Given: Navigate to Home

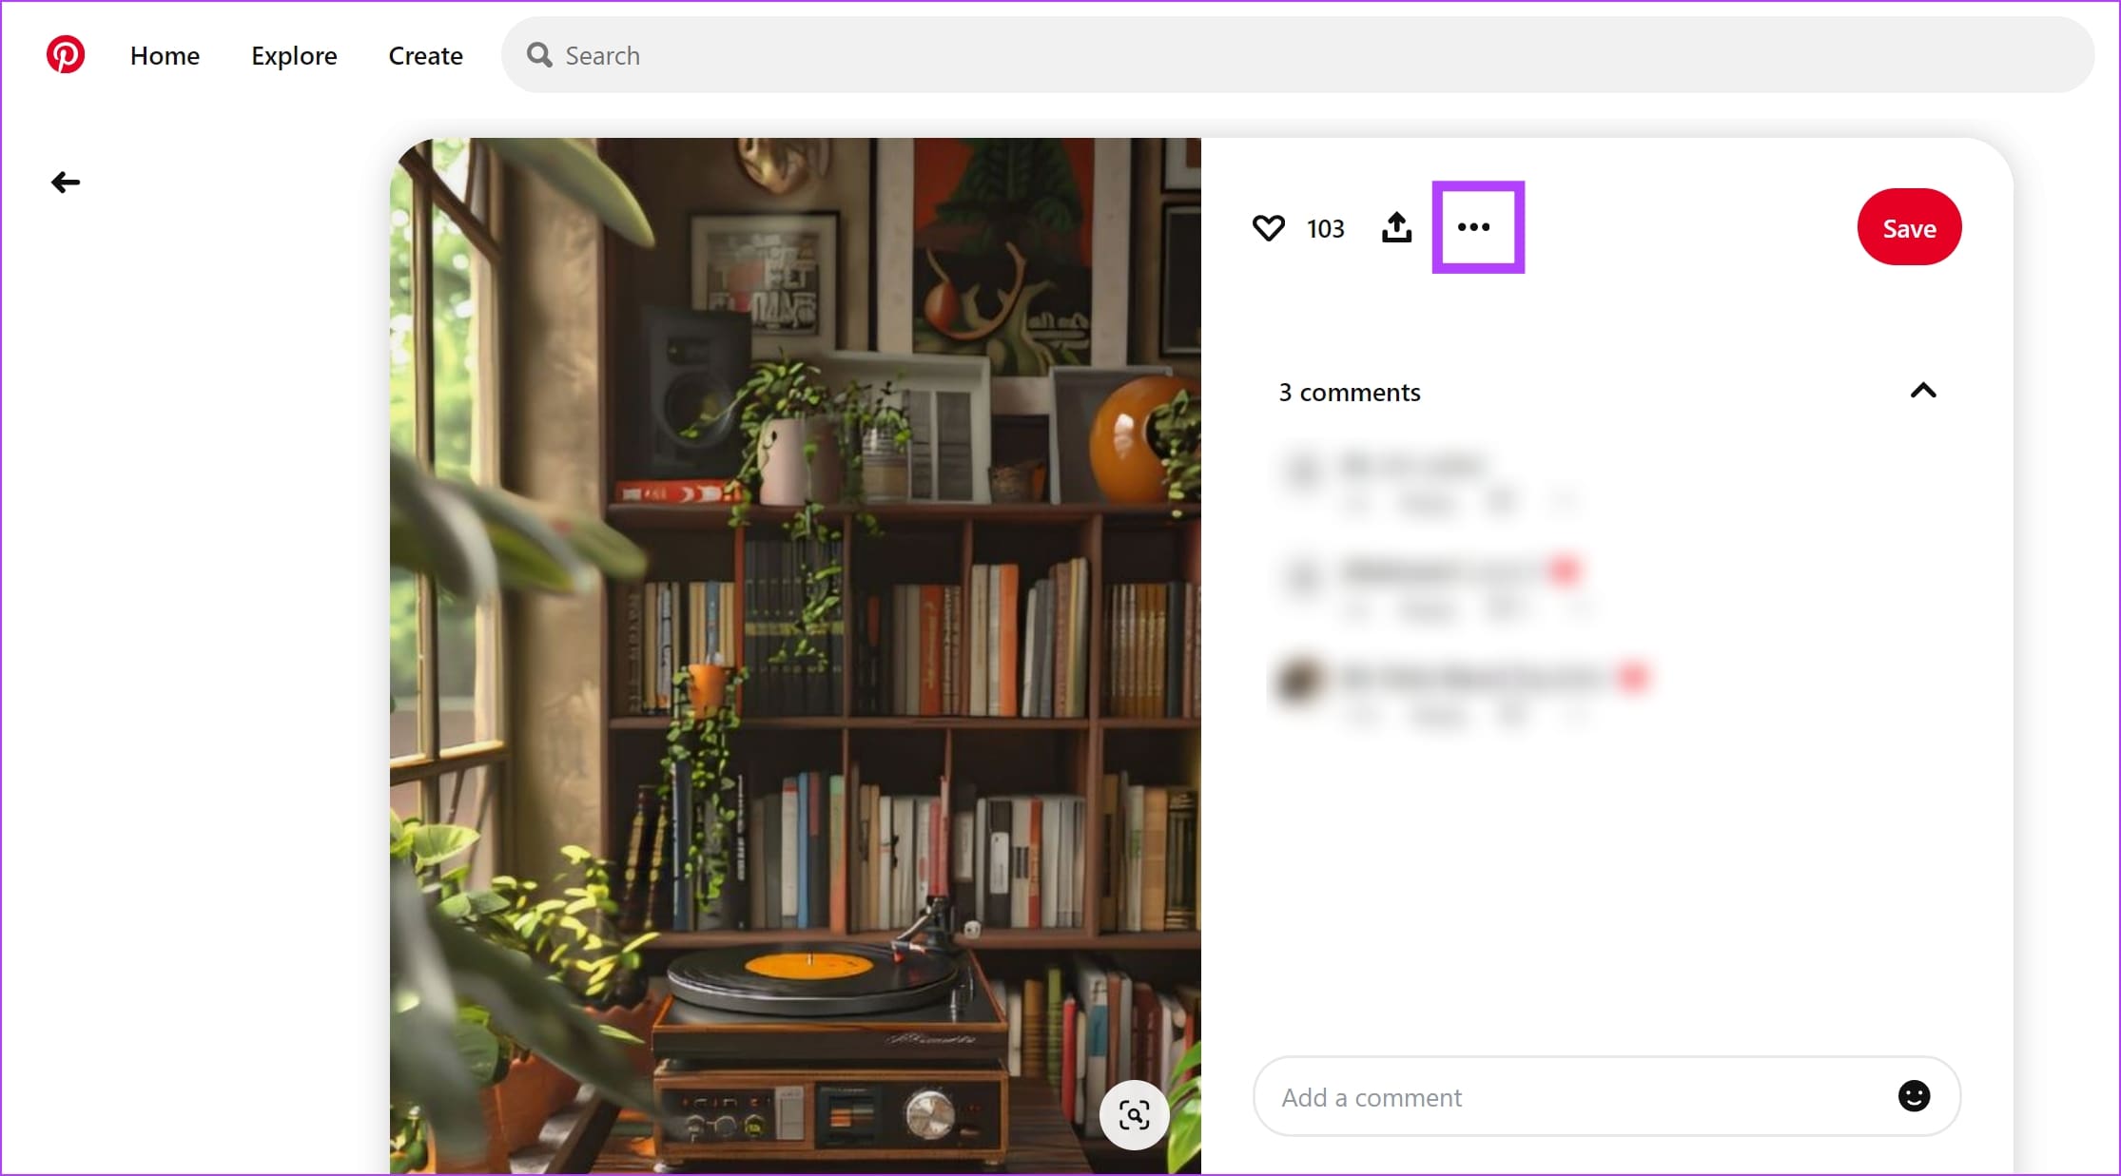Looking at the screenshot, I should [165, 55].
